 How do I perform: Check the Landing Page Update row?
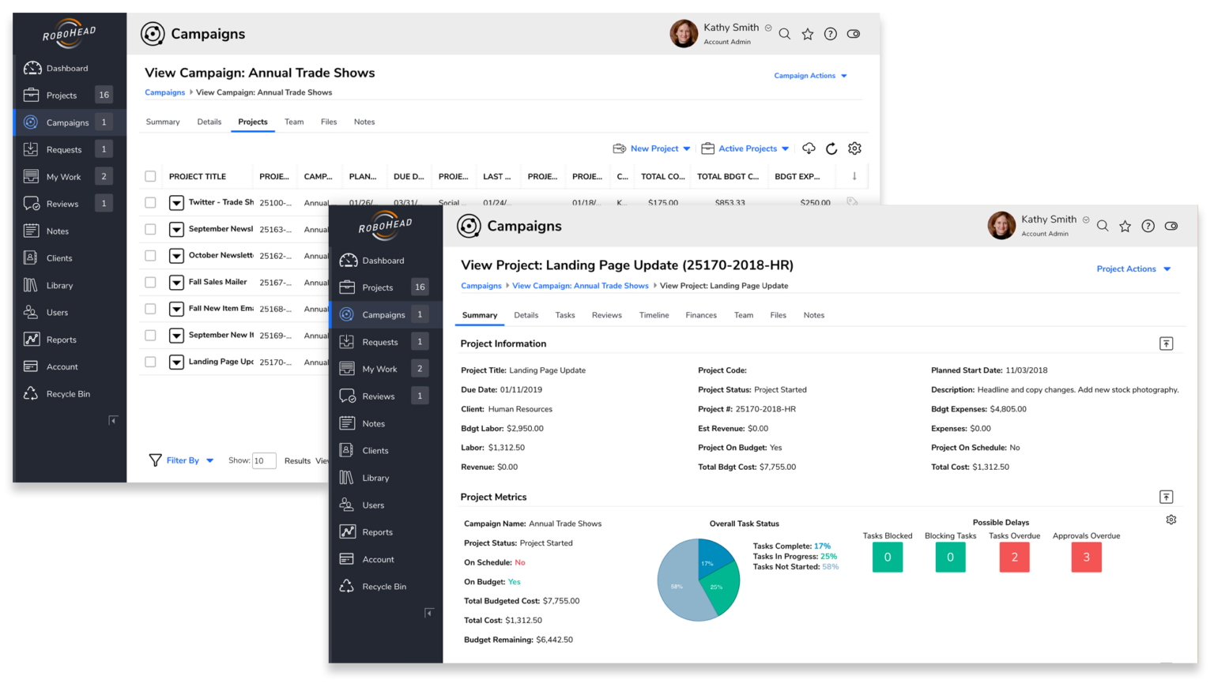point(150,362)
